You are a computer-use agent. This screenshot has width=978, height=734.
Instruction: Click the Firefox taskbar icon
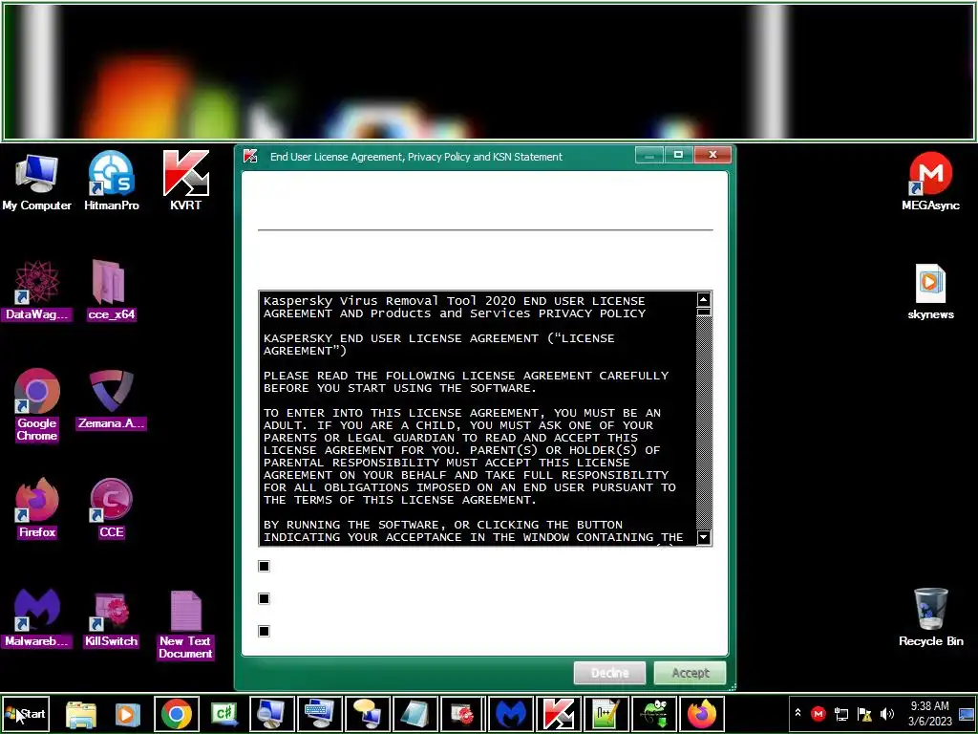pos(702,714)
